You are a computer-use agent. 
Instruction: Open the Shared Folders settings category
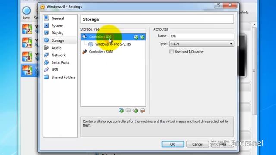click(63, 77)
